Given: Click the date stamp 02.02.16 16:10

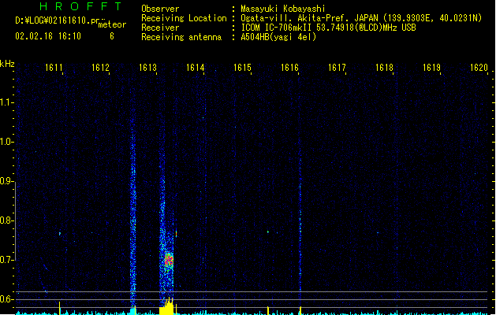Looking at the screenshot, I should (48, 36).
